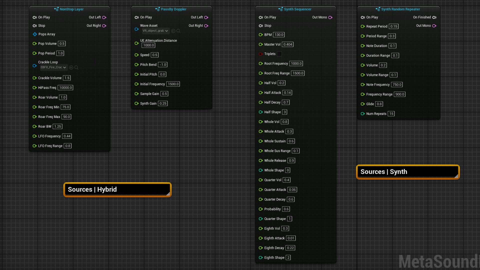Click the On Play pin of NonStop Layer

34,17
